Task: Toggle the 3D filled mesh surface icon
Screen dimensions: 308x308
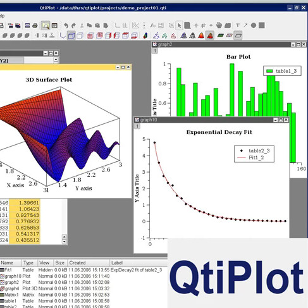Action: point(210,35)
